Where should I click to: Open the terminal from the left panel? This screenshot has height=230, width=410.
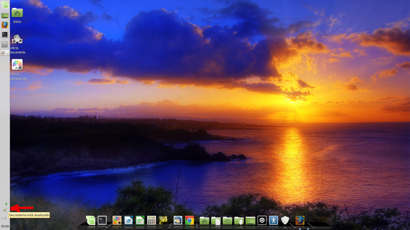(x=5, y=34)
